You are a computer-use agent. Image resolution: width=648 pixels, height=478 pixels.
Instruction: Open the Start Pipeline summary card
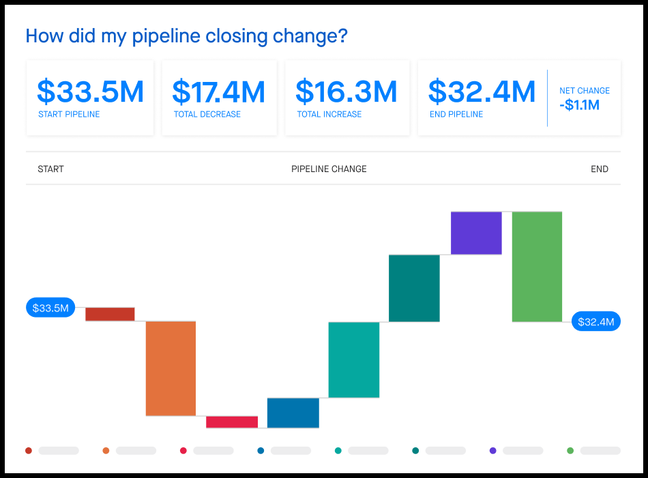(90, 97)
